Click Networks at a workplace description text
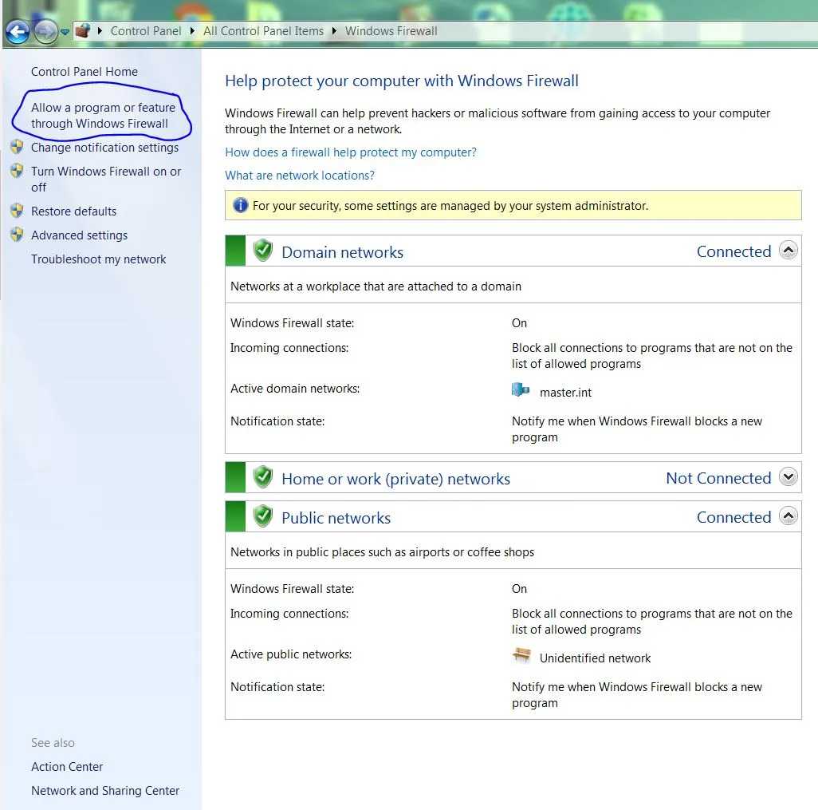818x810 pixels. 376,286
